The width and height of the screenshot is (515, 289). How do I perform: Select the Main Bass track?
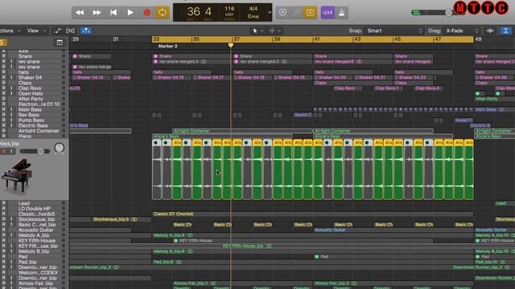point(30,109)
